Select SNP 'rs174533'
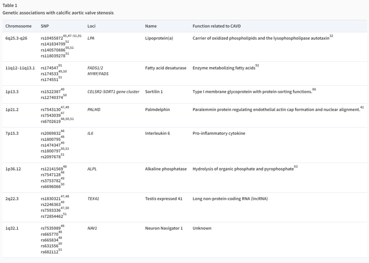The height and width of the screenshot is (263, 369). pyautogui.click(x=49, y=74)
